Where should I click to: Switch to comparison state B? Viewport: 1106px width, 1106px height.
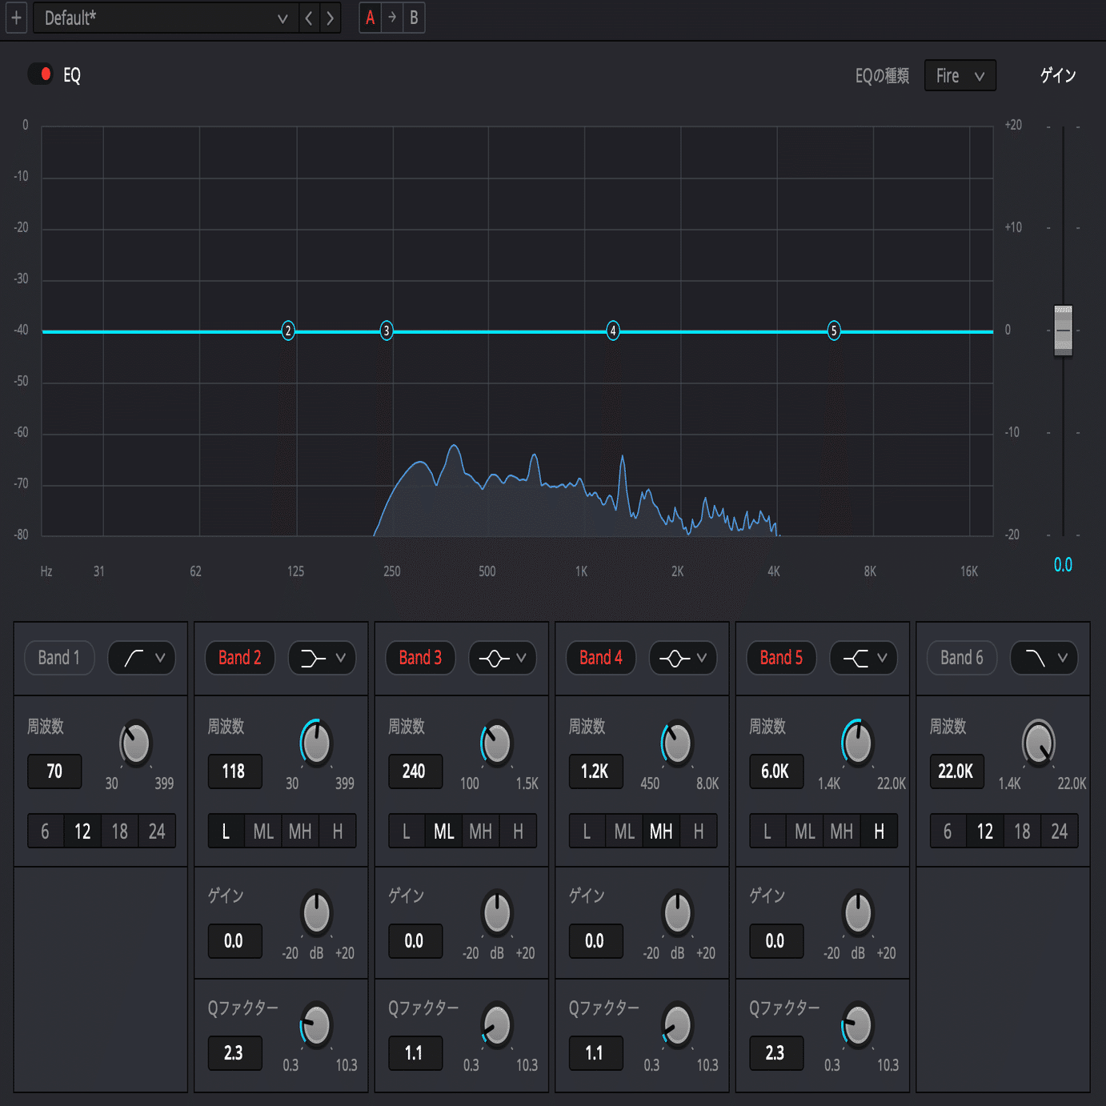[414, 18]
